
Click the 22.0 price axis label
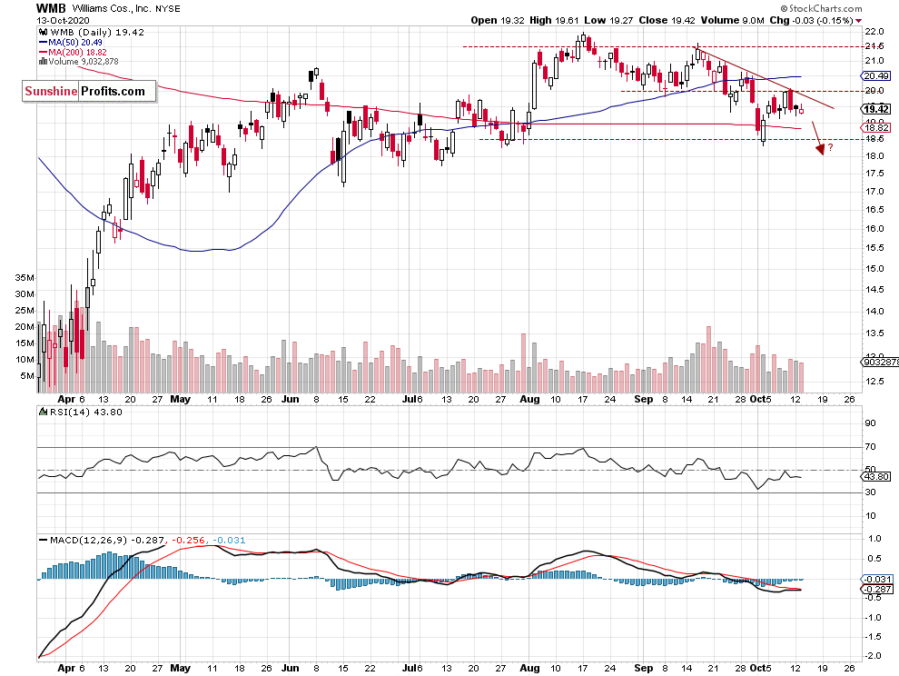click(874, 31)
